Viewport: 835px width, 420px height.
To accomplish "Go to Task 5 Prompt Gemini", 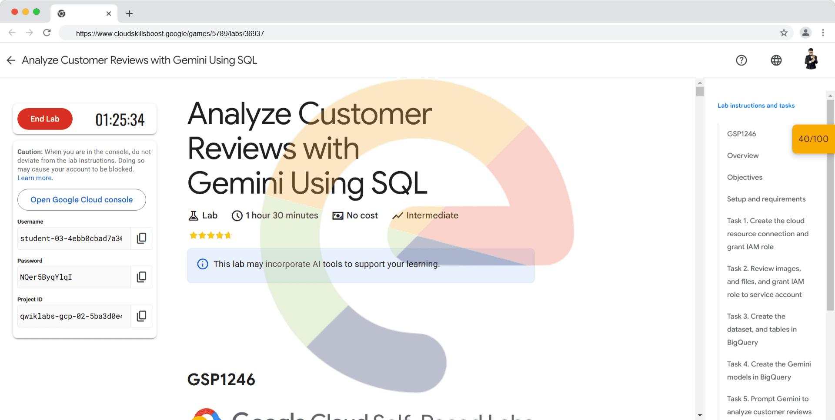I will click(x=769, y=405).
